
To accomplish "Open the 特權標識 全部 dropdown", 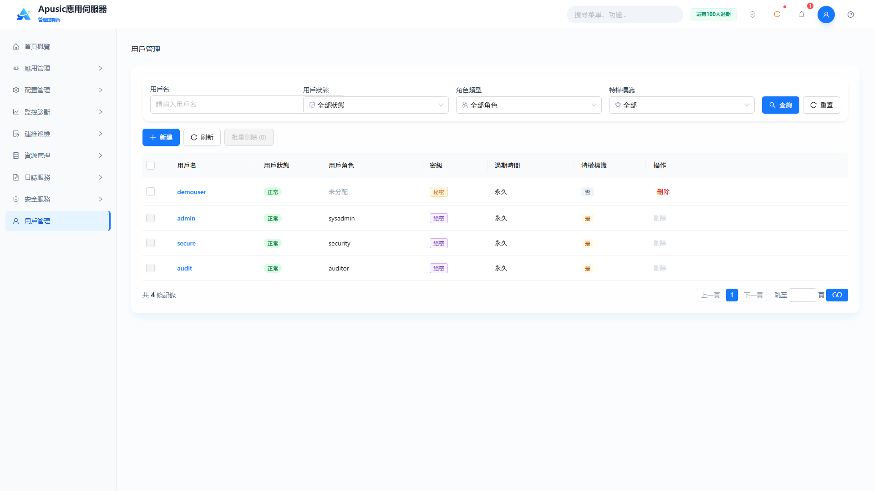I will [682, 105].
